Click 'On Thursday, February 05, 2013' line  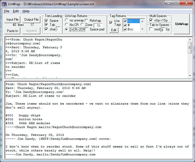point(35,135)
